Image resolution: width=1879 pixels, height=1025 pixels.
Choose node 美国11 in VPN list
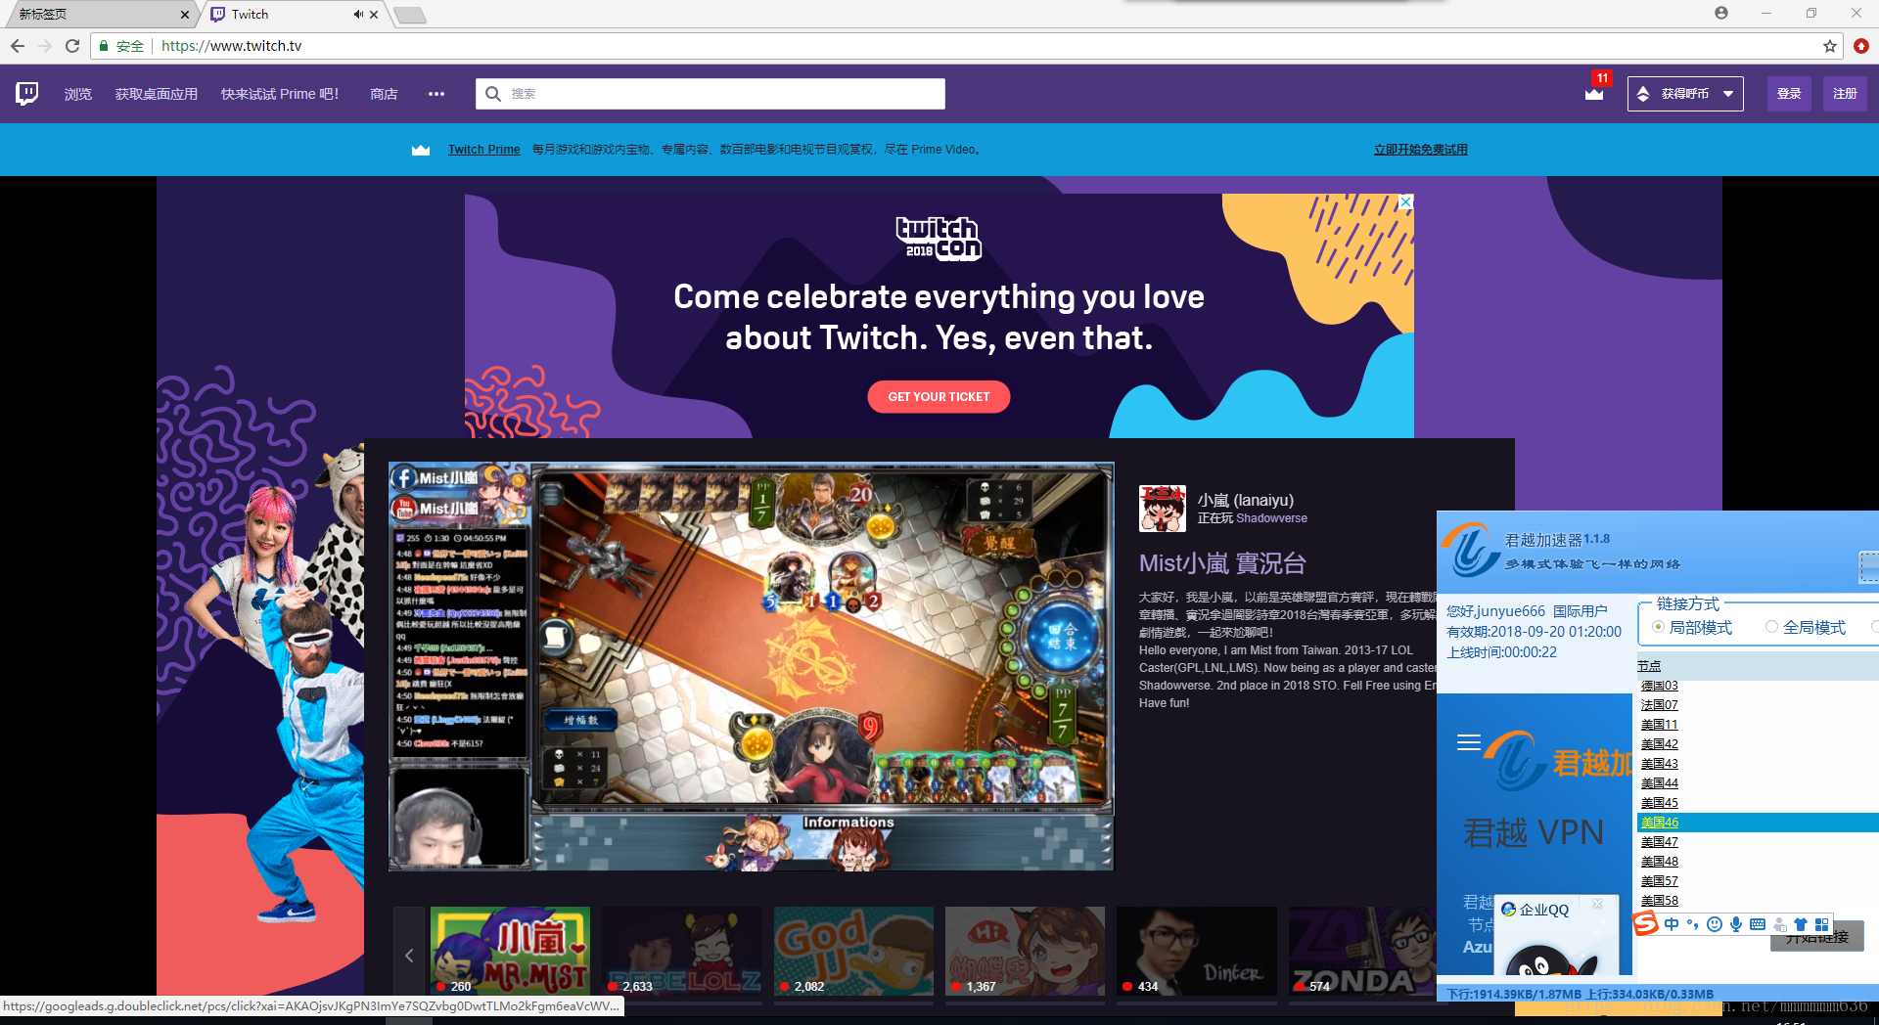pos(1659,725)
